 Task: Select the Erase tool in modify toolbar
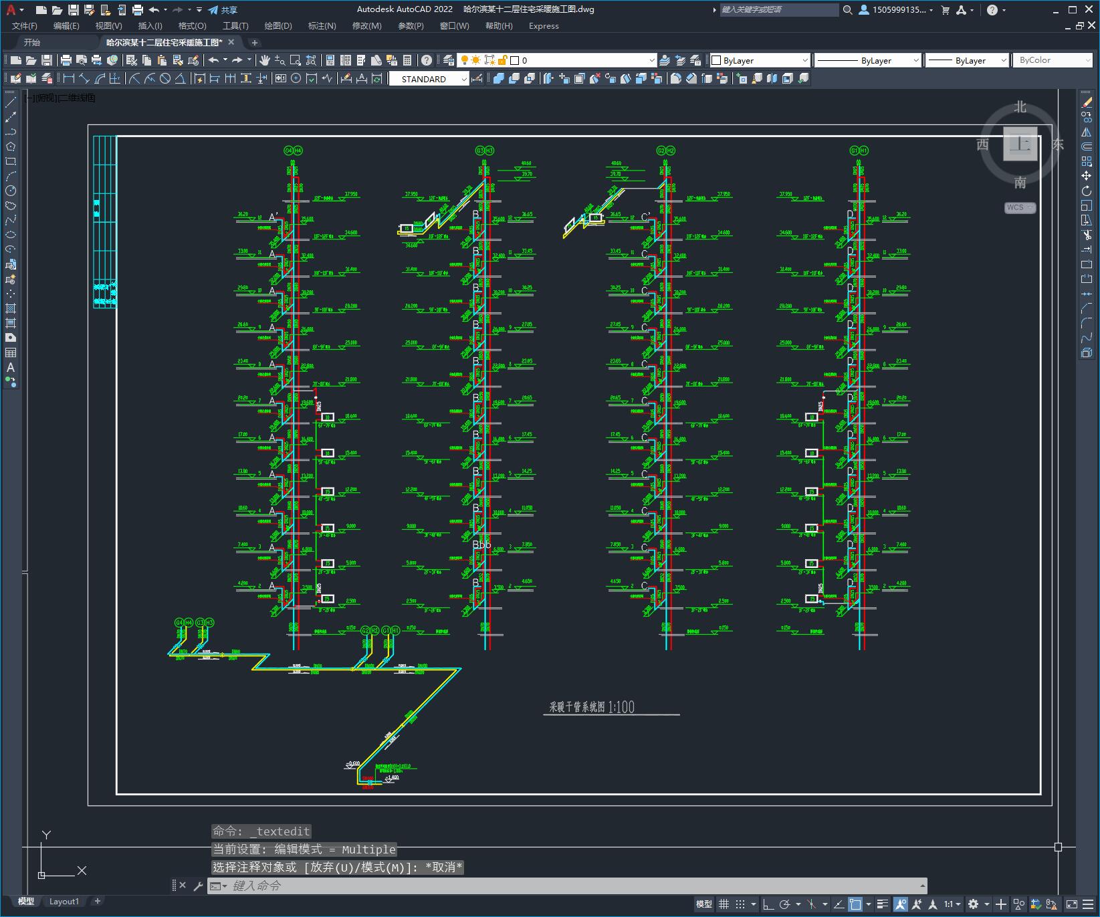(1087, 102)
